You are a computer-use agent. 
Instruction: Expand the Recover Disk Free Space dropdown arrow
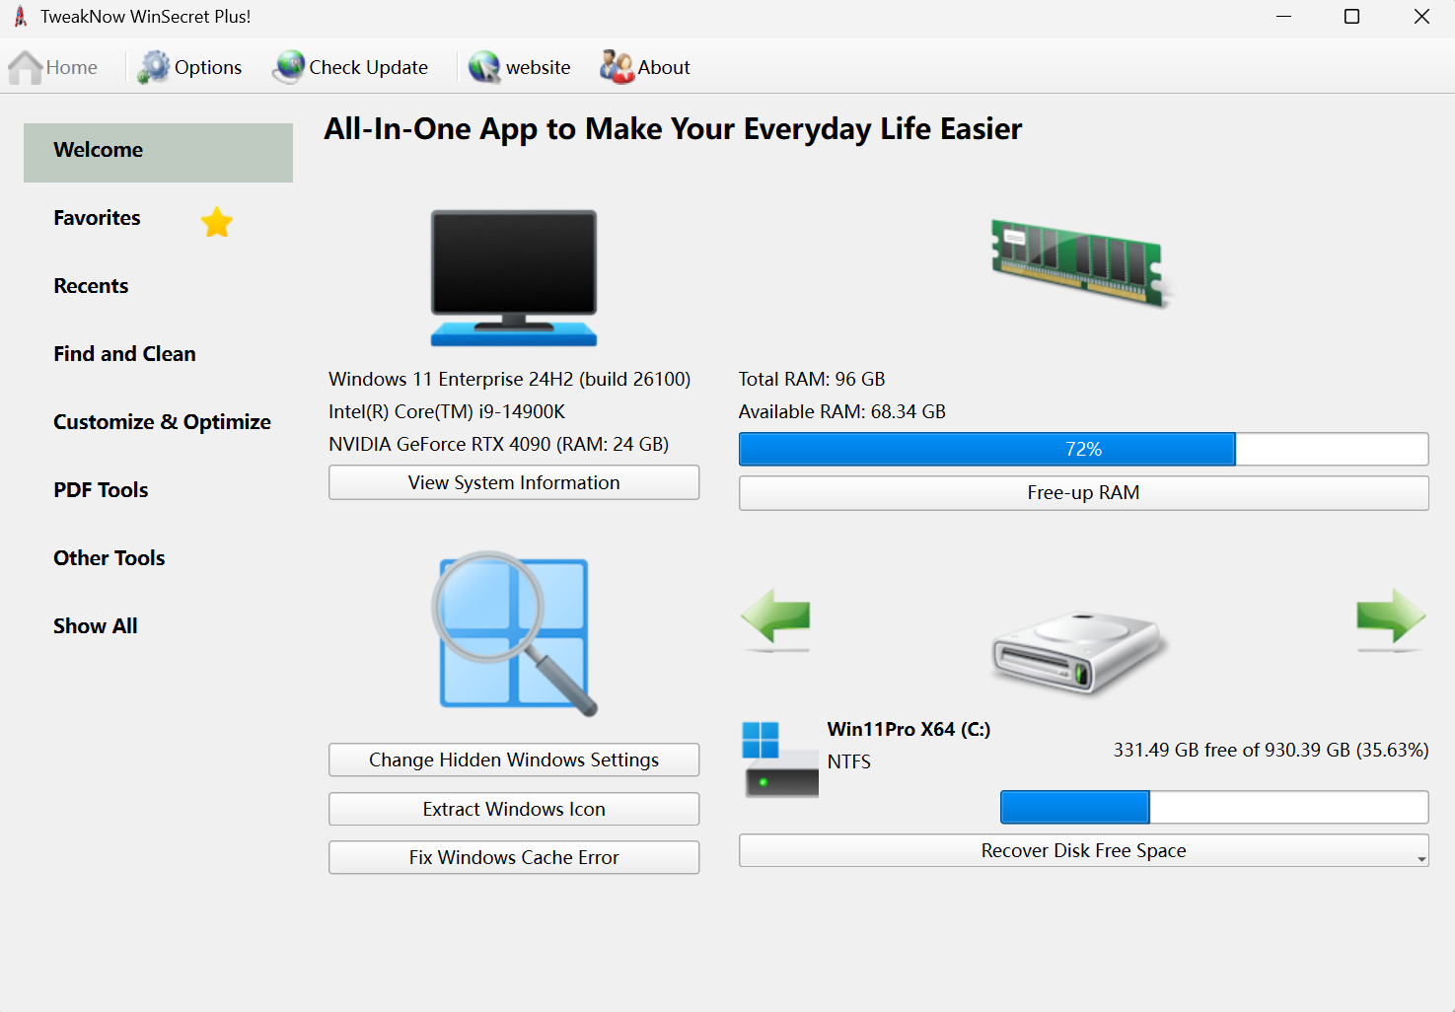(1420, 858)
